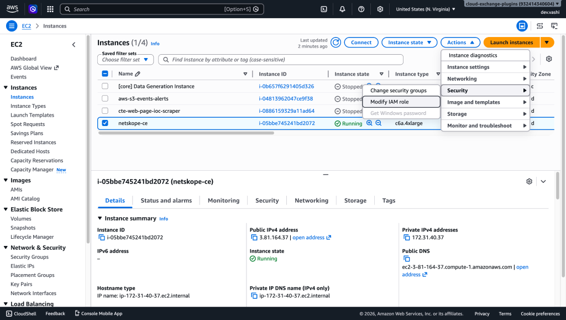Click the blue panel toggle icon top right

point(522,26)
